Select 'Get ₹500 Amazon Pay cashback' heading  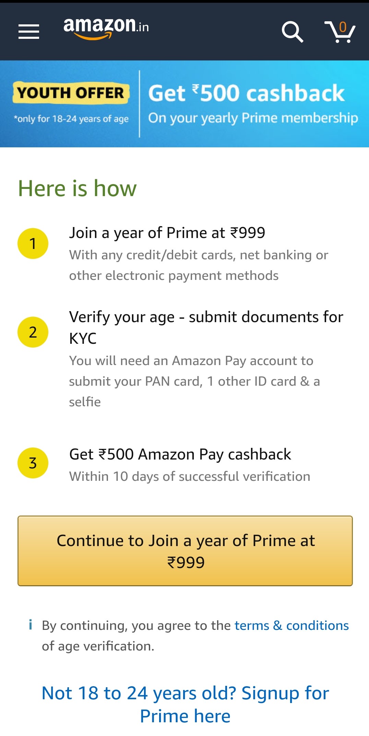tap(180, 454)
